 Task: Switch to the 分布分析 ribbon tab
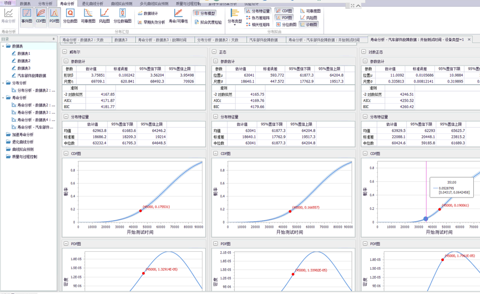point(45,4)
